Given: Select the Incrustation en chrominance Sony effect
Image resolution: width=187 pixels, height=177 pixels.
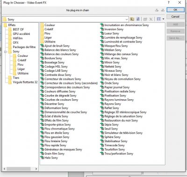Looking at the screenshot, I should tap(127, 25).
